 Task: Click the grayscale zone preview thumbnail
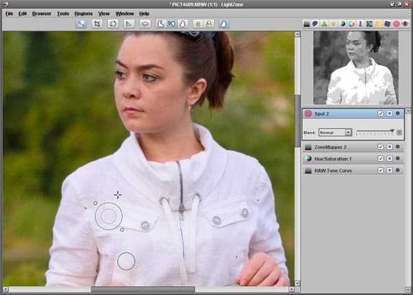[356, 68]
